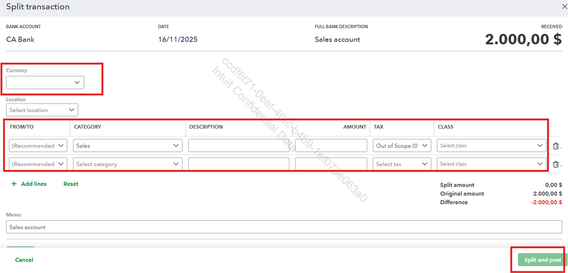The height and width of the screenshot is (273, 568).
Task: Click the CLASS column header
Action: (446, 127)
